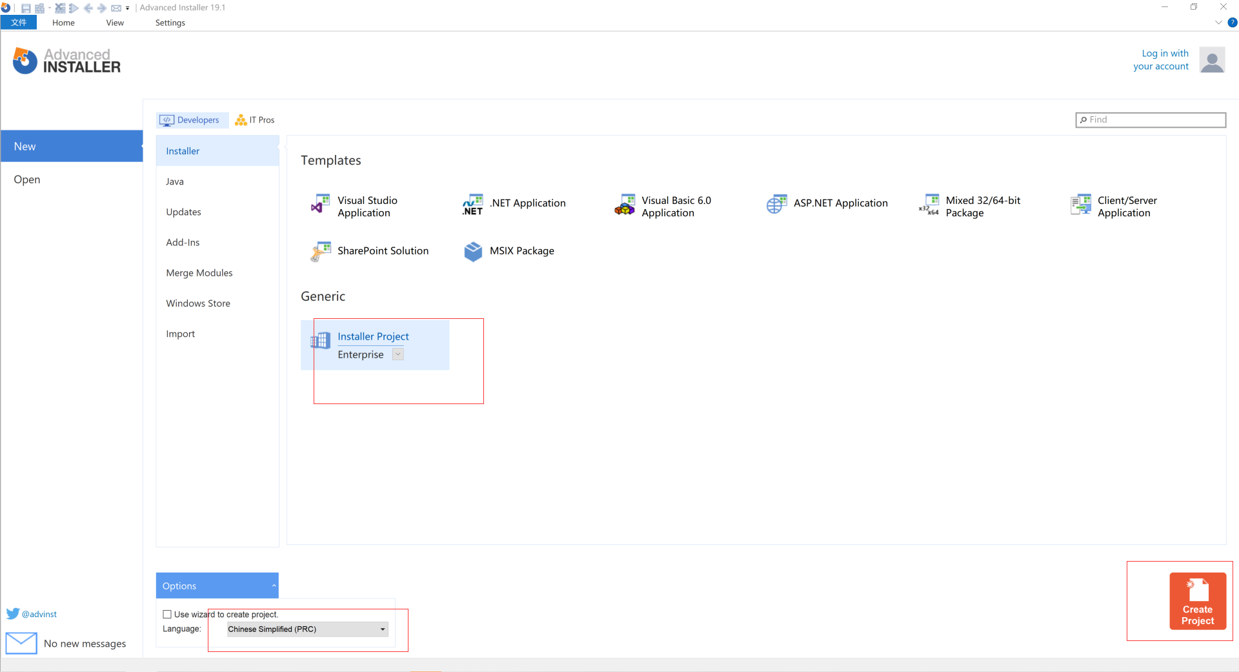This screenshot has height=672, width=1239.
Task: Click the SharePoint Solution label
Action: (x=383, y=251)
